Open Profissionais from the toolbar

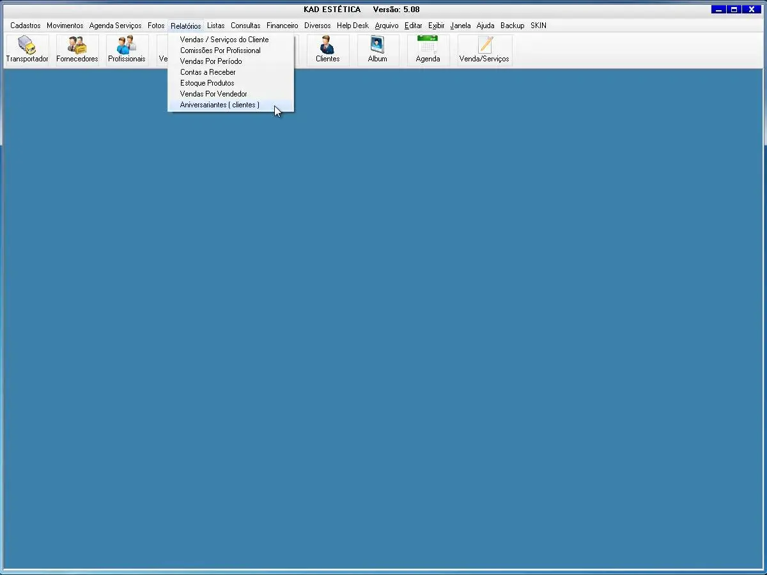coord(127,50)
